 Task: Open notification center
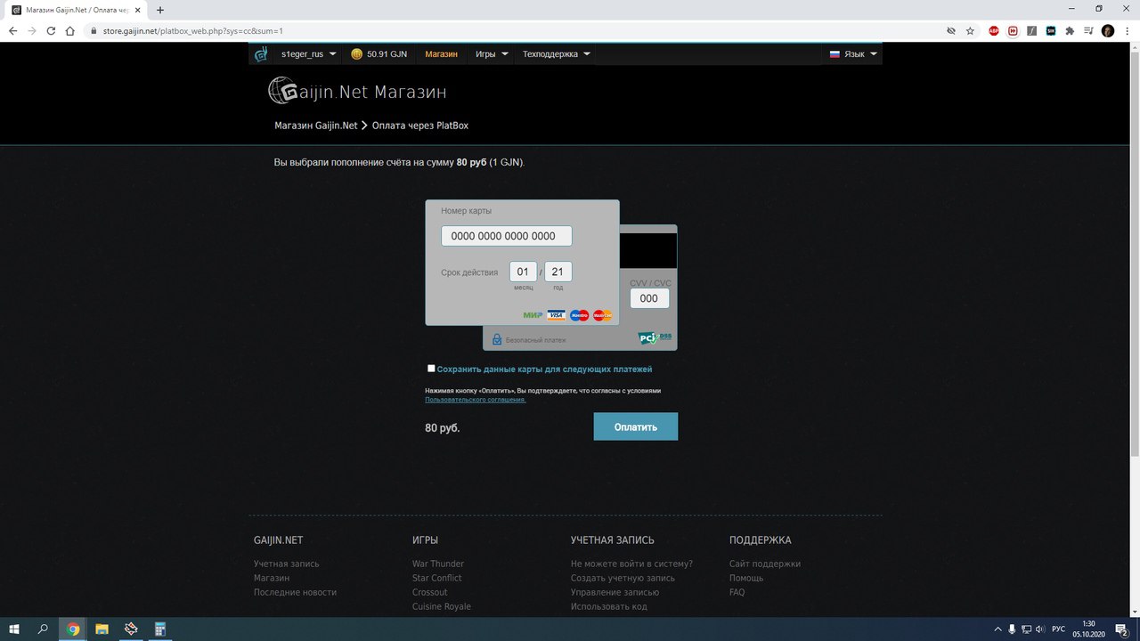1121,629
